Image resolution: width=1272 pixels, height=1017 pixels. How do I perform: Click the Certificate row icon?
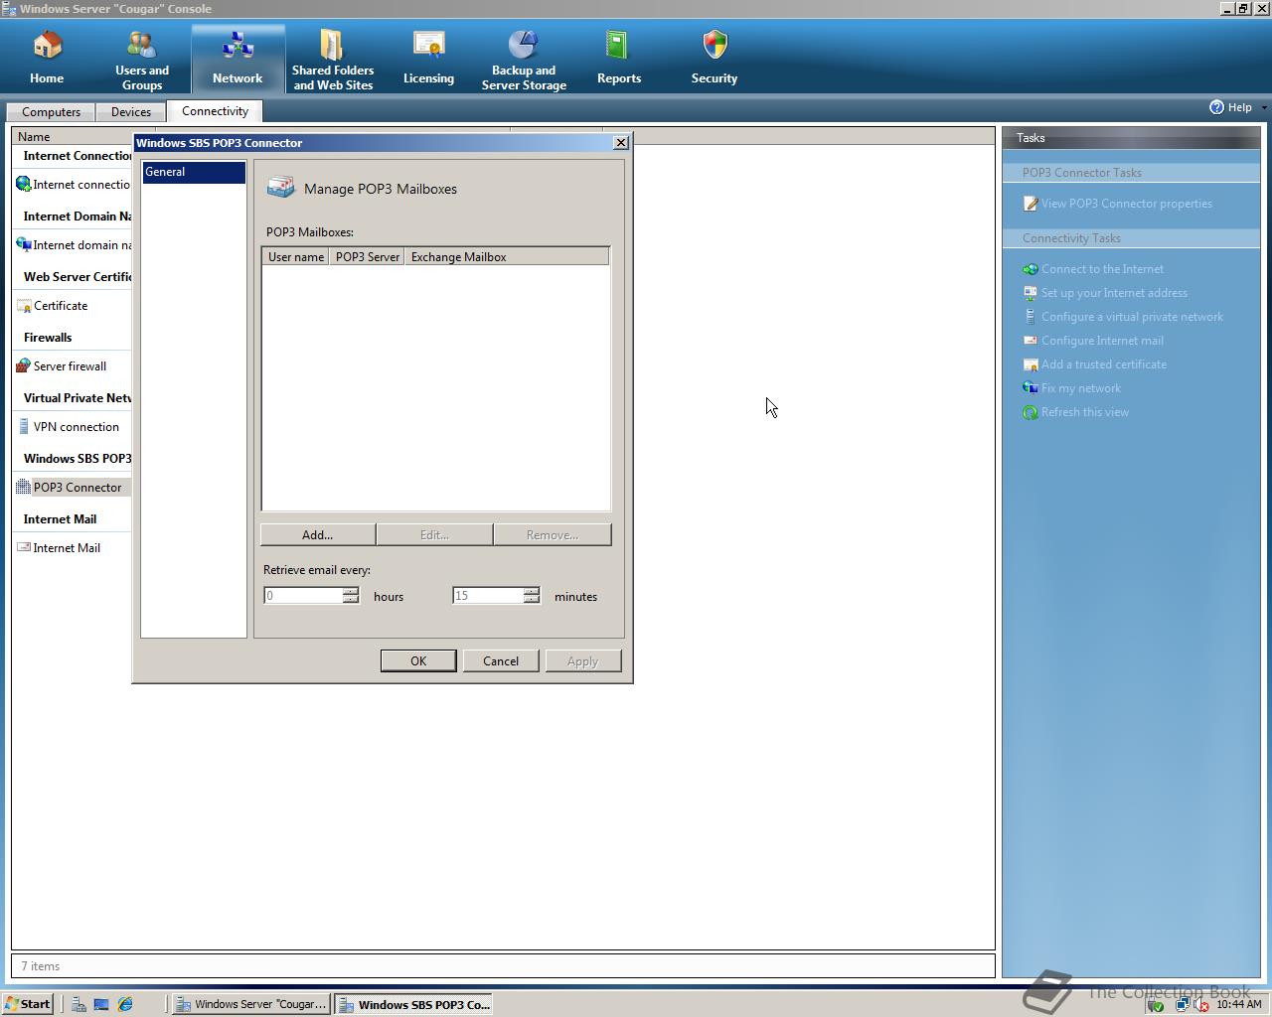24,305
